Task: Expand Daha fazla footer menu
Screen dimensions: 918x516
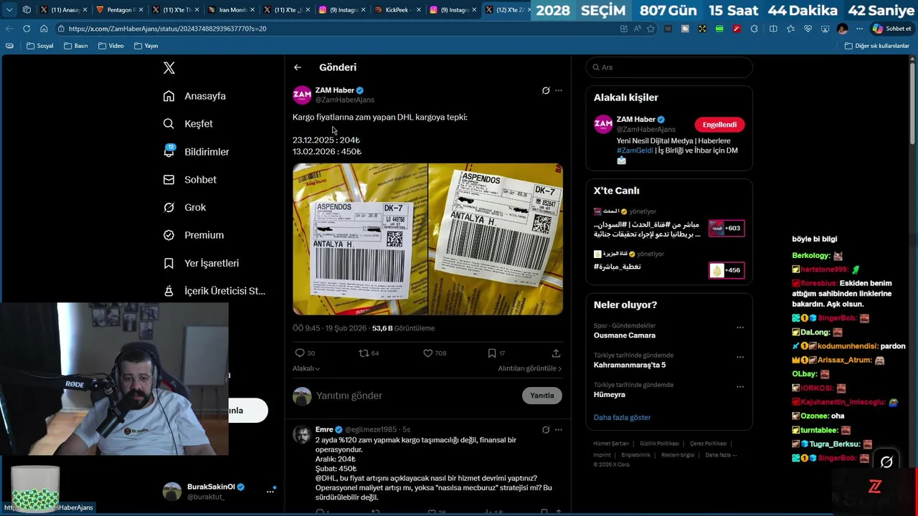Action: (721, 455)
